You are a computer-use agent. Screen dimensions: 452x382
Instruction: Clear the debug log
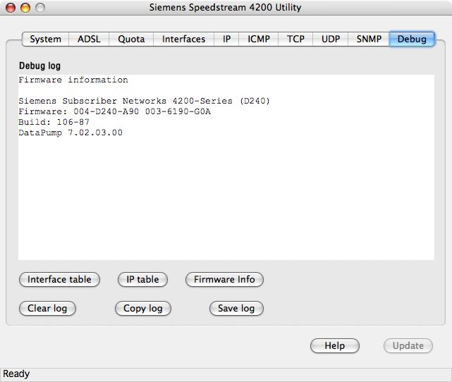click(47, 308)
